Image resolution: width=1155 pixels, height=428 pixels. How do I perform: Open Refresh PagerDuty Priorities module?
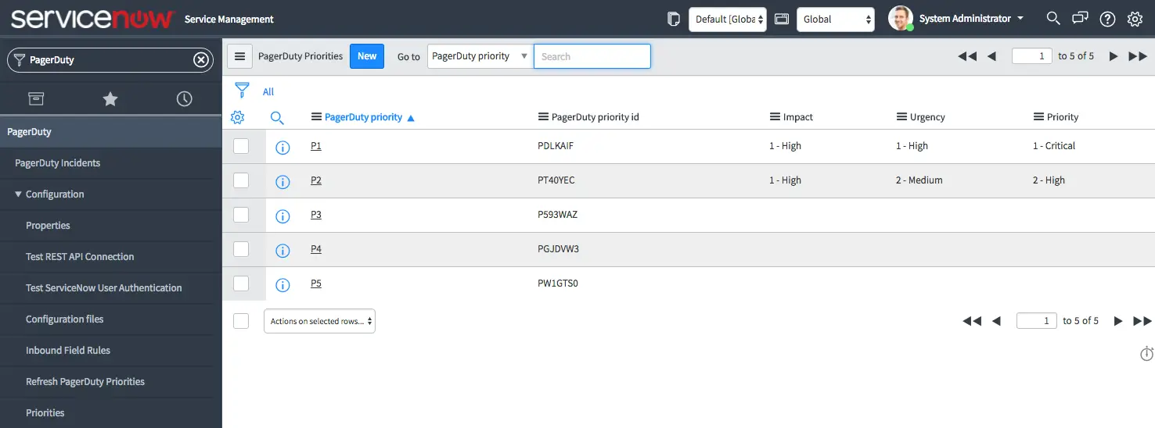pyautogui.click(x=85, y=382)
